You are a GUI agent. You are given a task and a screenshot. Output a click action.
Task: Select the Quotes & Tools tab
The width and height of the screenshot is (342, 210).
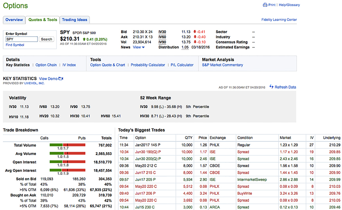point(43,20)
